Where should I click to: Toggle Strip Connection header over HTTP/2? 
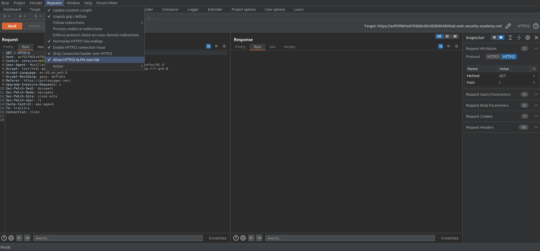click(x=95, y=53)
